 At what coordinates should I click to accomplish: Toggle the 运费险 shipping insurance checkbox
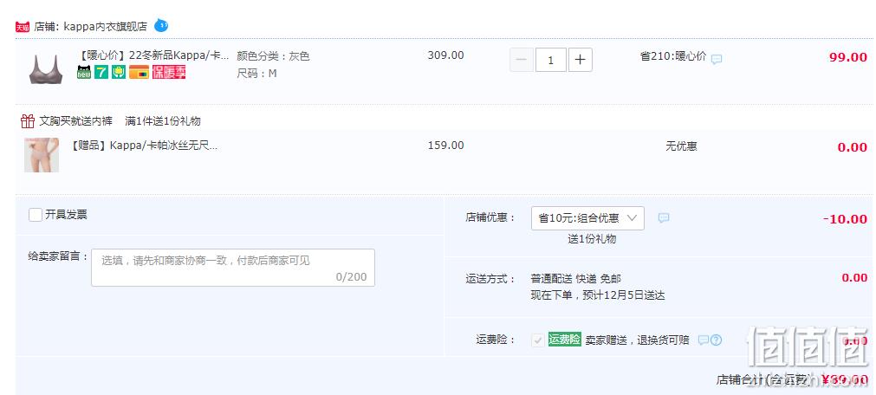point(538,340)
